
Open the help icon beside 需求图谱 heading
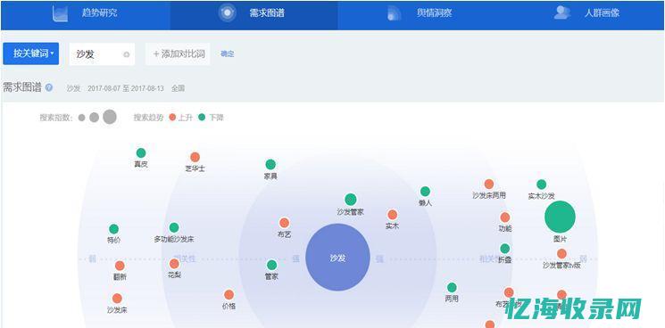[x=49, y=87]
